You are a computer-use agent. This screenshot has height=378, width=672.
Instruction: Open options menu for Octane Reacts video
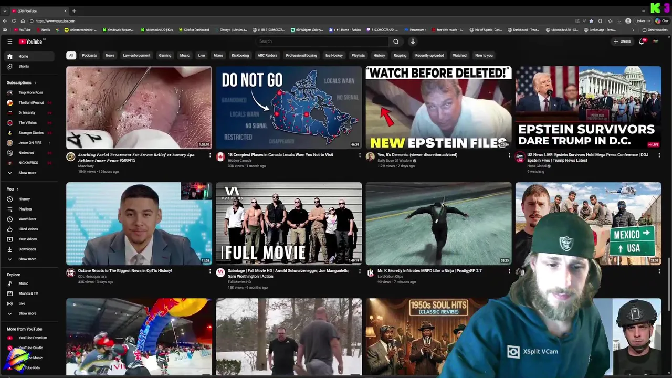[210, 271]
